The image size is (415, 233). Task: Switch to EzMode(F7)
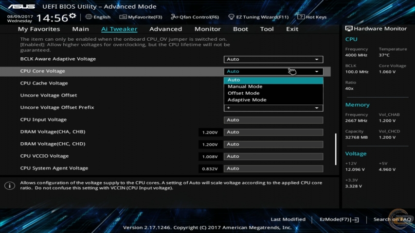(x=335, y=219)
